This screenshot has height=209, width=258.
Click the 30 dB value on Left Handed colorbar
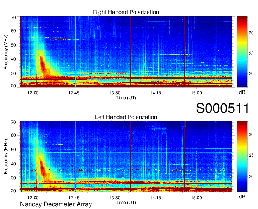251,134
